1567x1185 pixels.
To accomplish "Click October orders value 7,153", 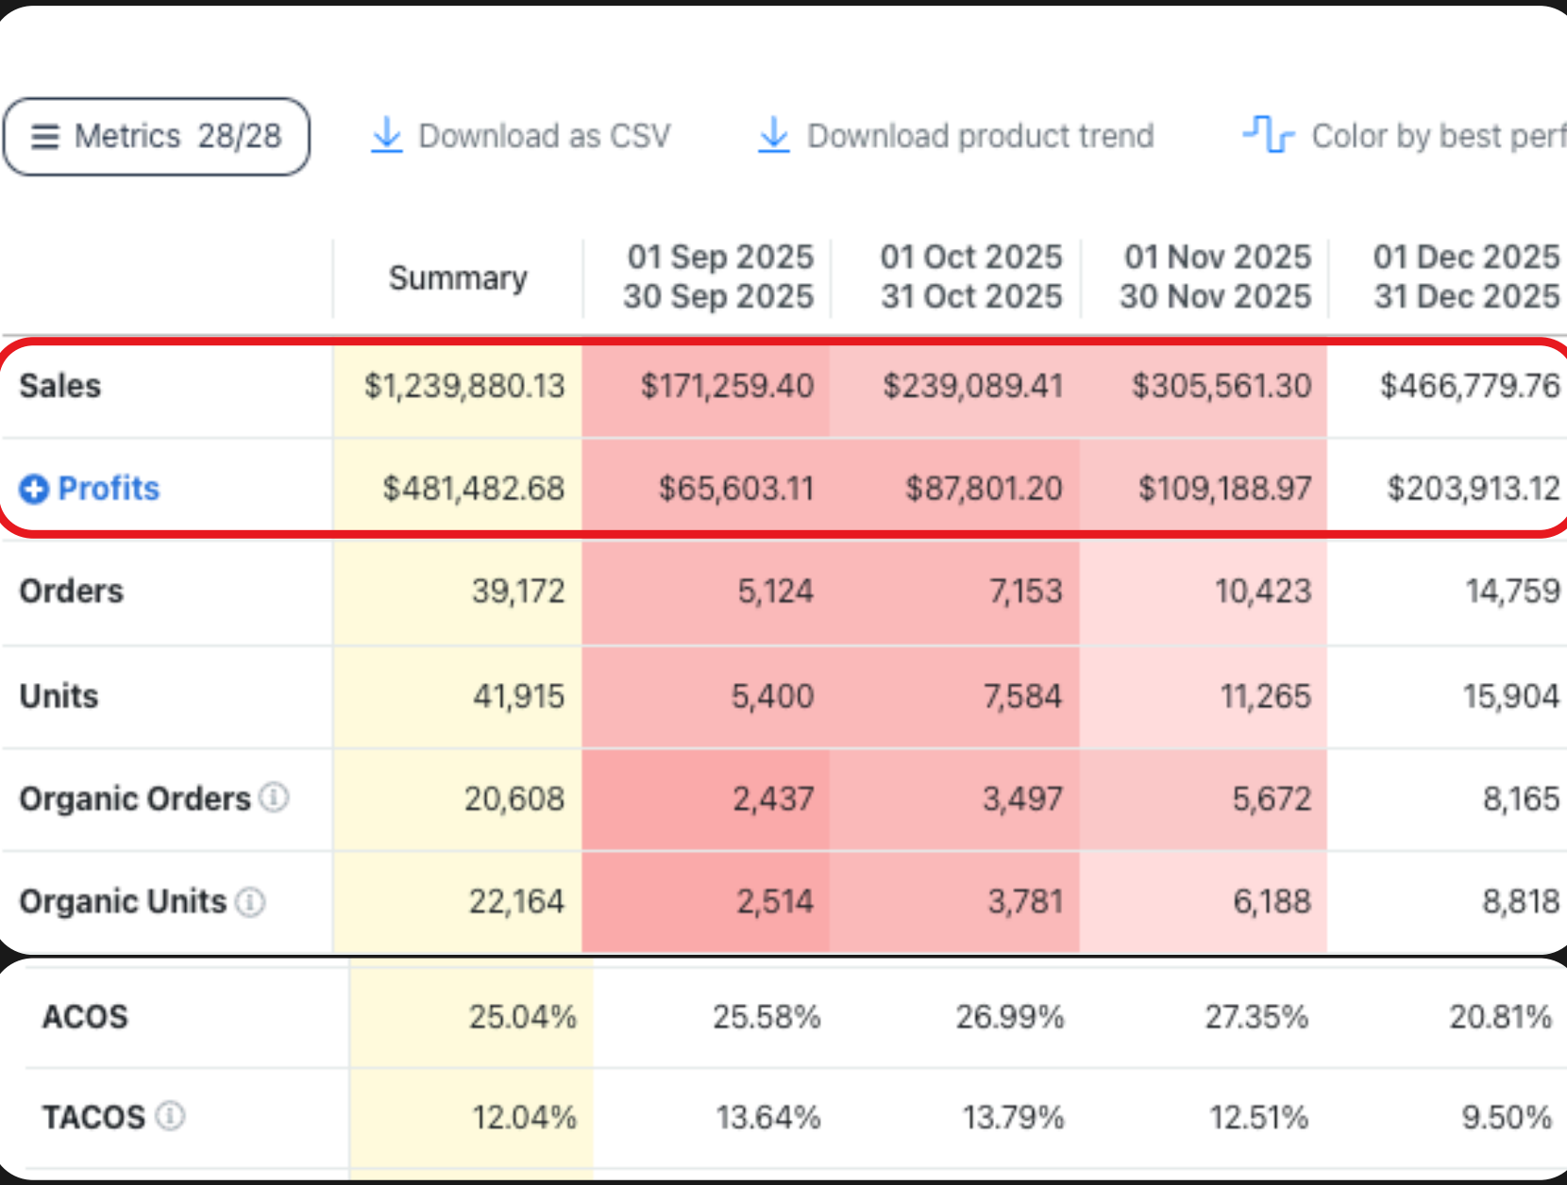I will click(1026, 592).
